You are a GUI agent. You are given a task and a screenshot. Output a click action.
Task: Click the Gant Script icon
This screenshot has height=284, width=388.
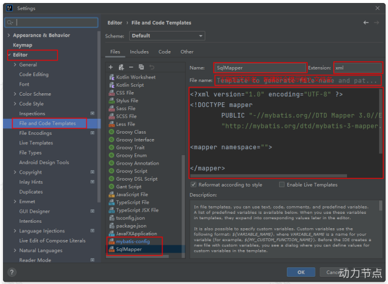click(112, 187)
